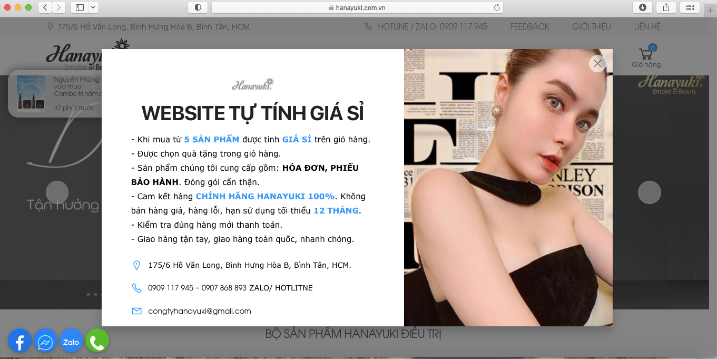
Task: Click the 12 THÁNG. highlighted text
Action: (338, 210)
